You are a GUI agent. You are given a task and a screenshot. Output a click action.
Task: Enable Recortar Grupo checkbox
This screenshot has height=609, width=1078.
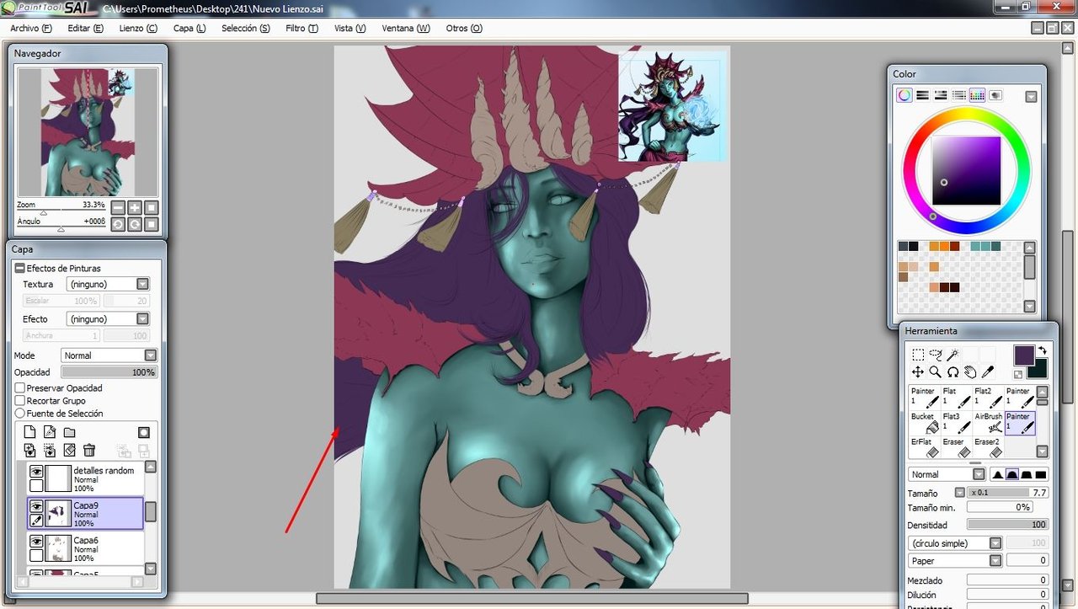[20, 401]
